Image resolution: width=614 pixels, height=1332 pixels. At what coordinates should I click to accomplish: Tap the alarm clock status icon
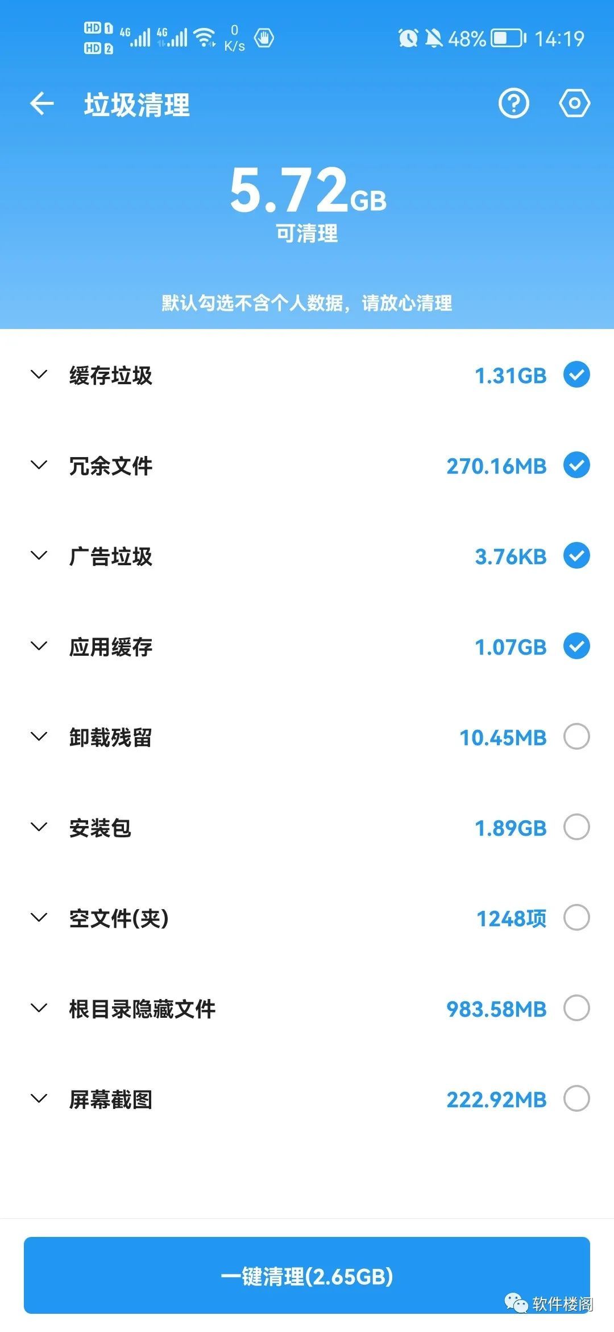[408, 38]
